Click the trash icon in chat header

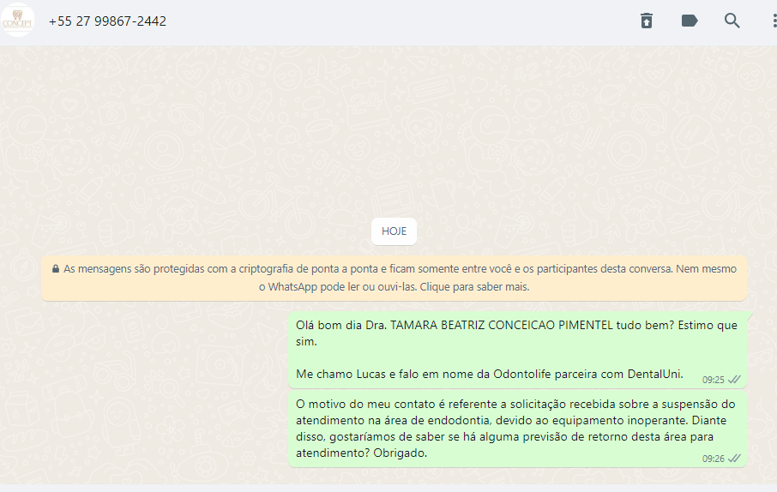(647, 21)
